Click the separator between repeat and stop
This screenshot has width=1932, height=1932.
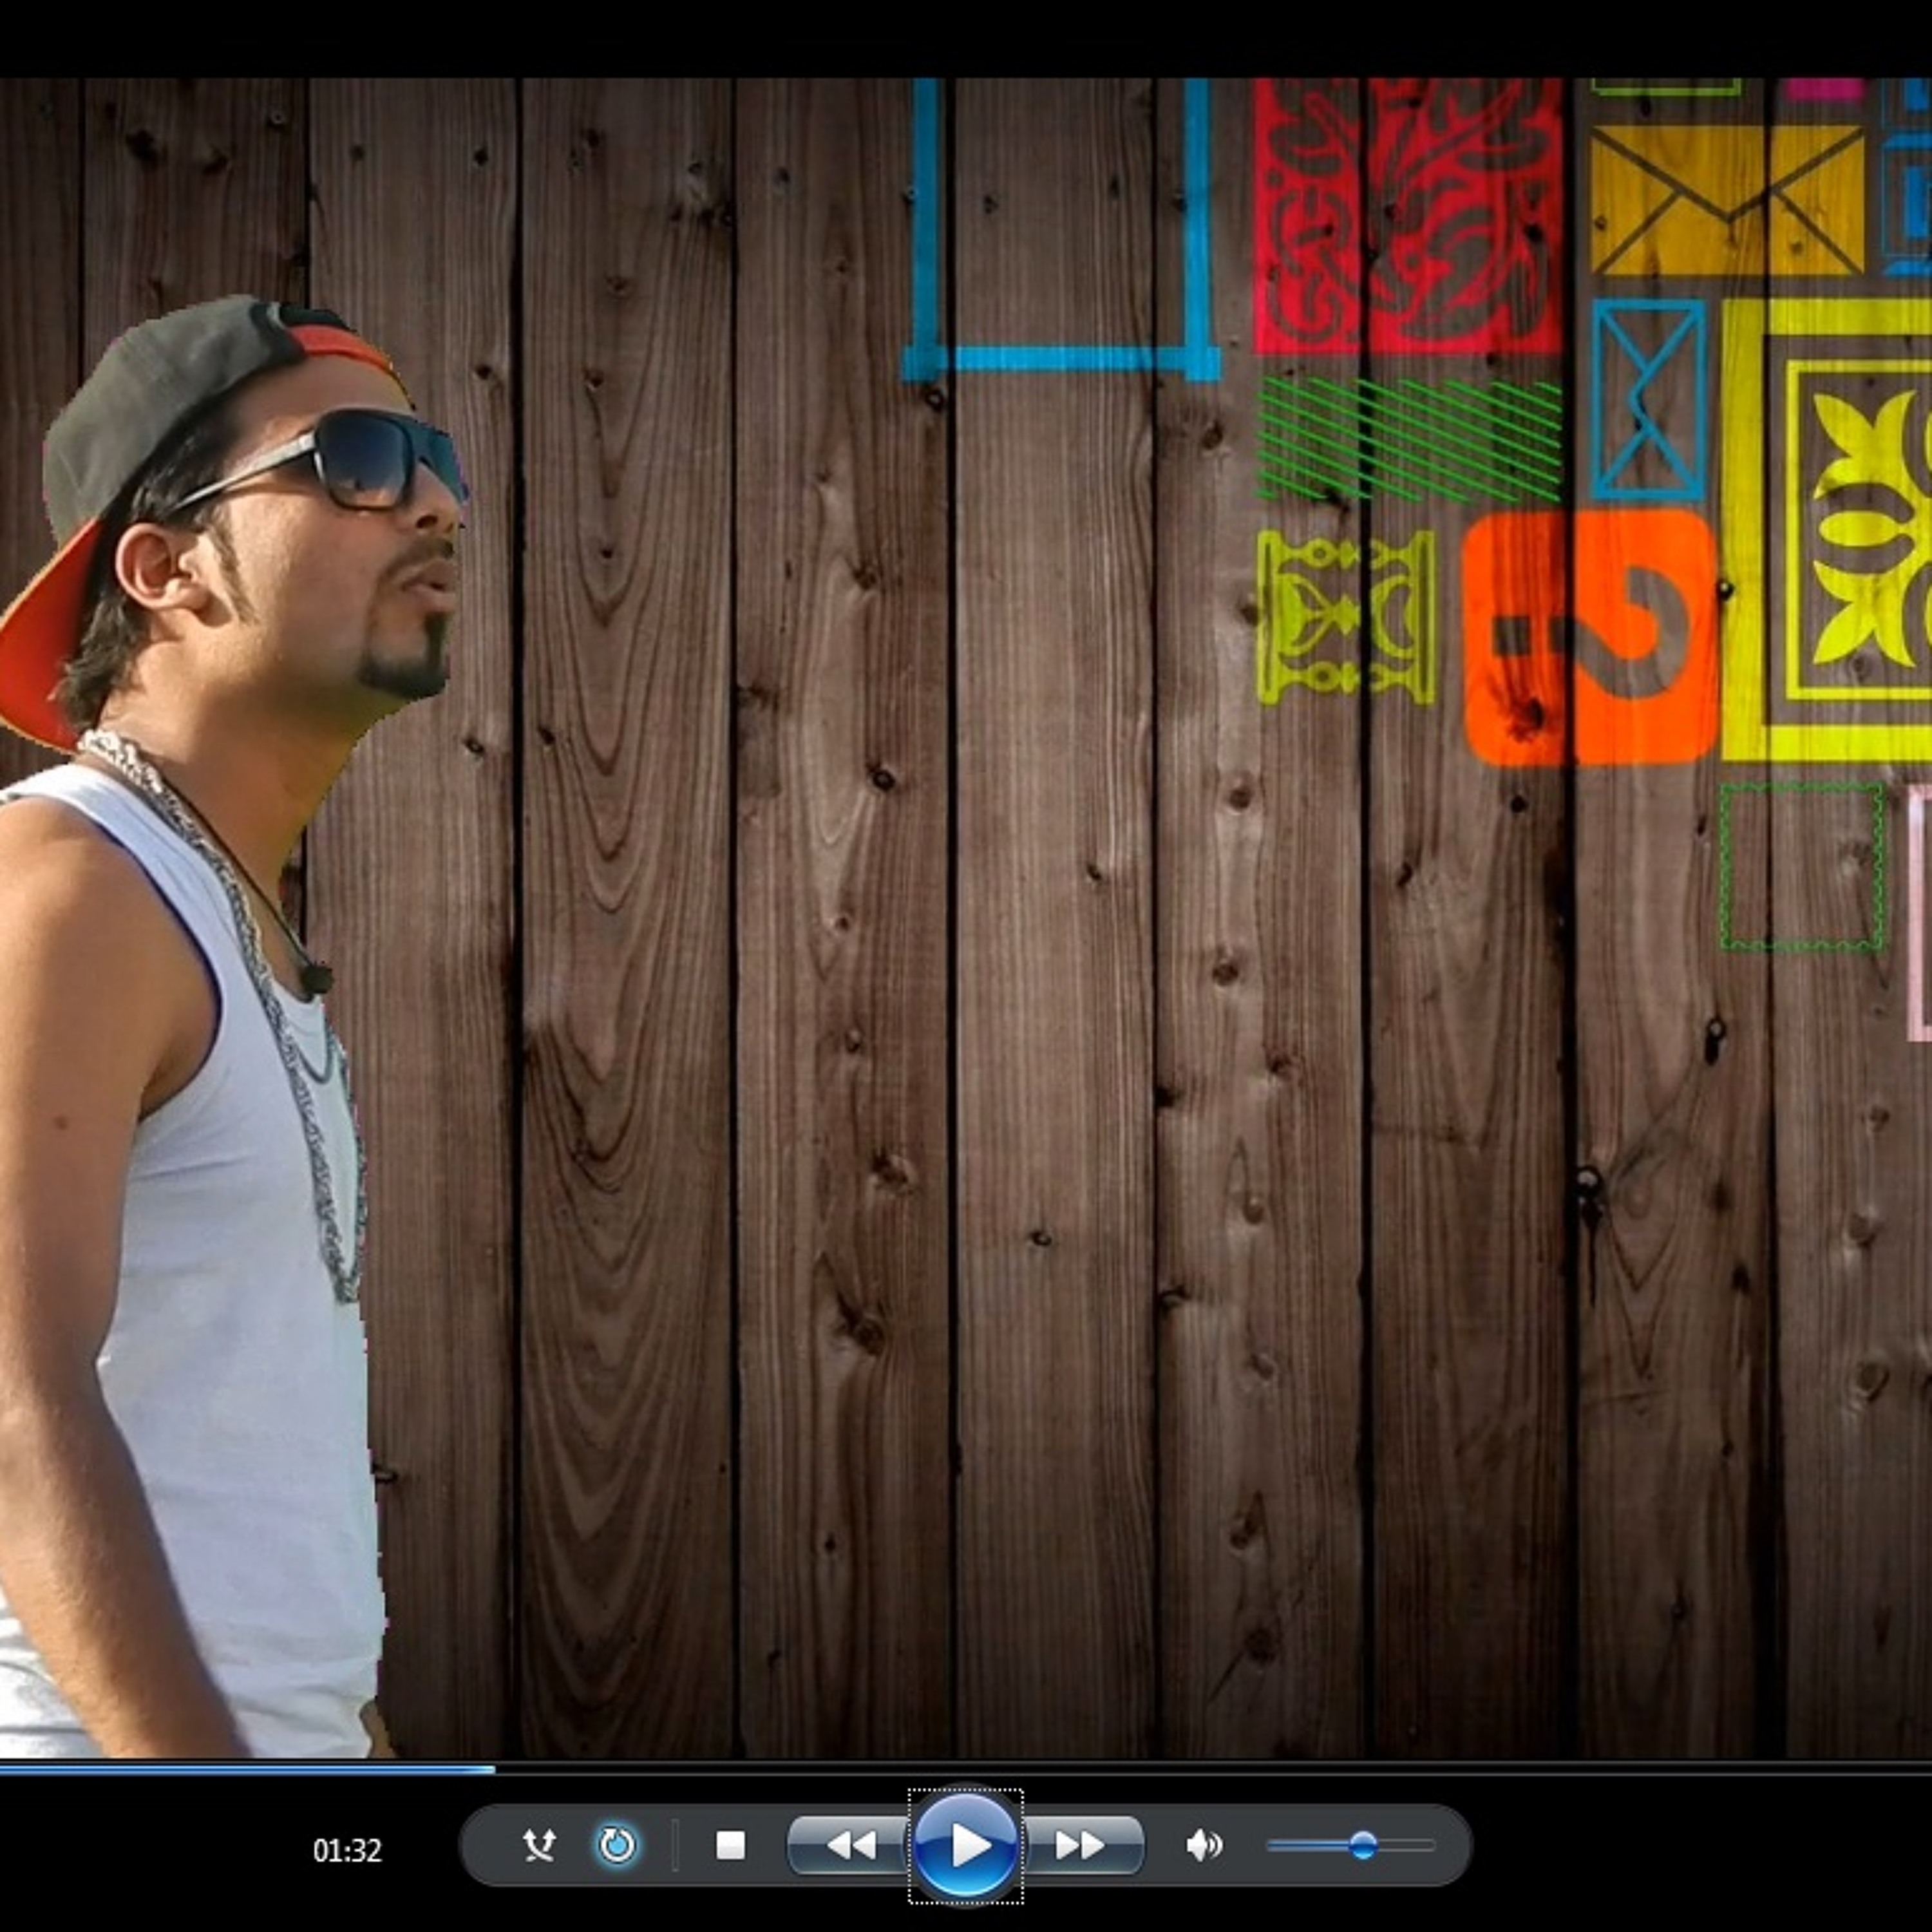coord(675,1845)
